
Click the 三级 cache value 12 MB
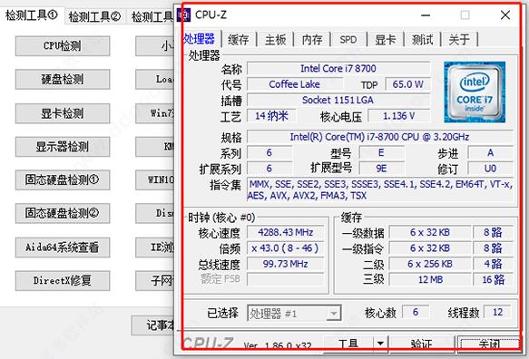coord(430,279)
